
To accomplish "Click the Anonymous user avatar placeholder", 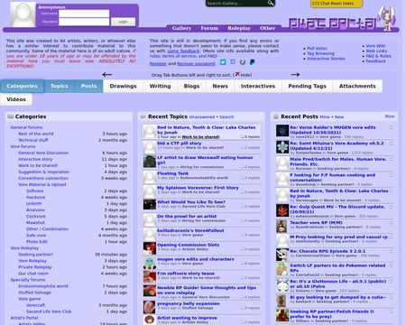I will click(x=23, y=14).
